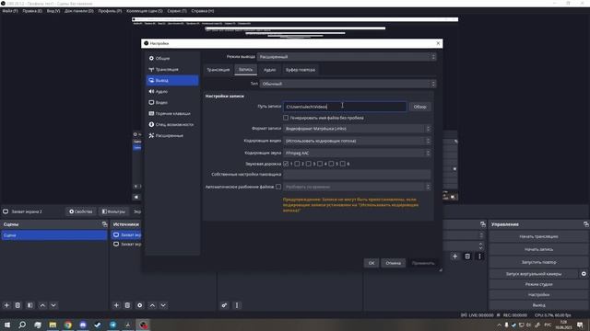Open transition properties three-dot icon
The image size is (590, 331).
[479, 257]
